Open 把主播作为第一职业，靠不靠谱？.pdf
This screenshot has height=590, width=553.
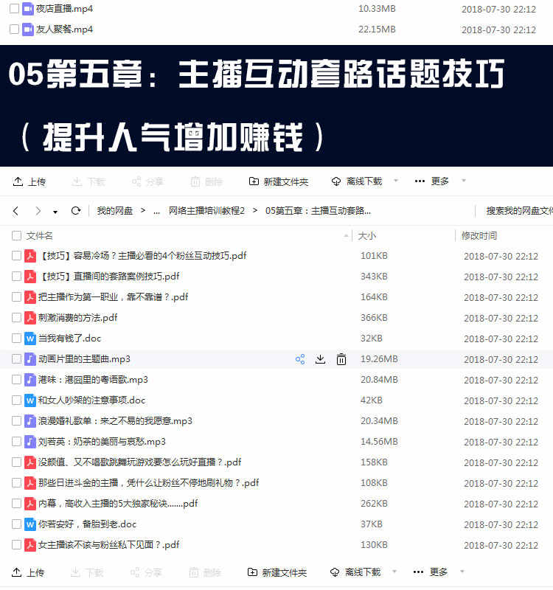113,297
